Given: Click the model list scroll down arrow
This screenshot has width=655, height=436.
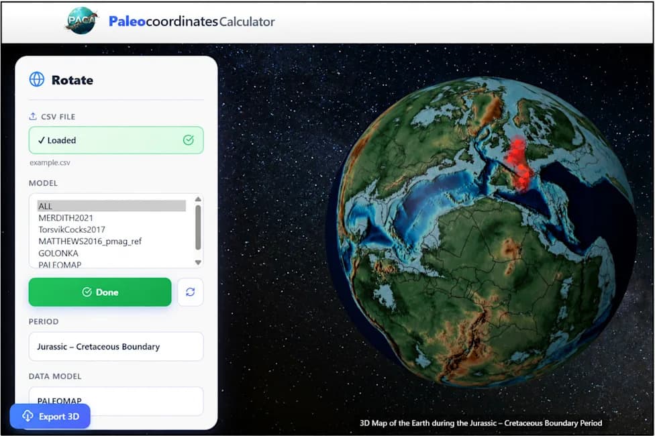Looking at the screenshot, I should coord(198,262).
